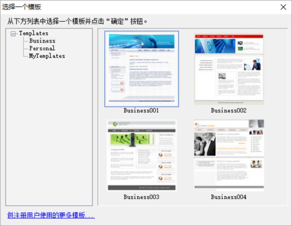292x226 pixels.
Task: Pick the Business001 template thumbnail
Action: [141, 68]
